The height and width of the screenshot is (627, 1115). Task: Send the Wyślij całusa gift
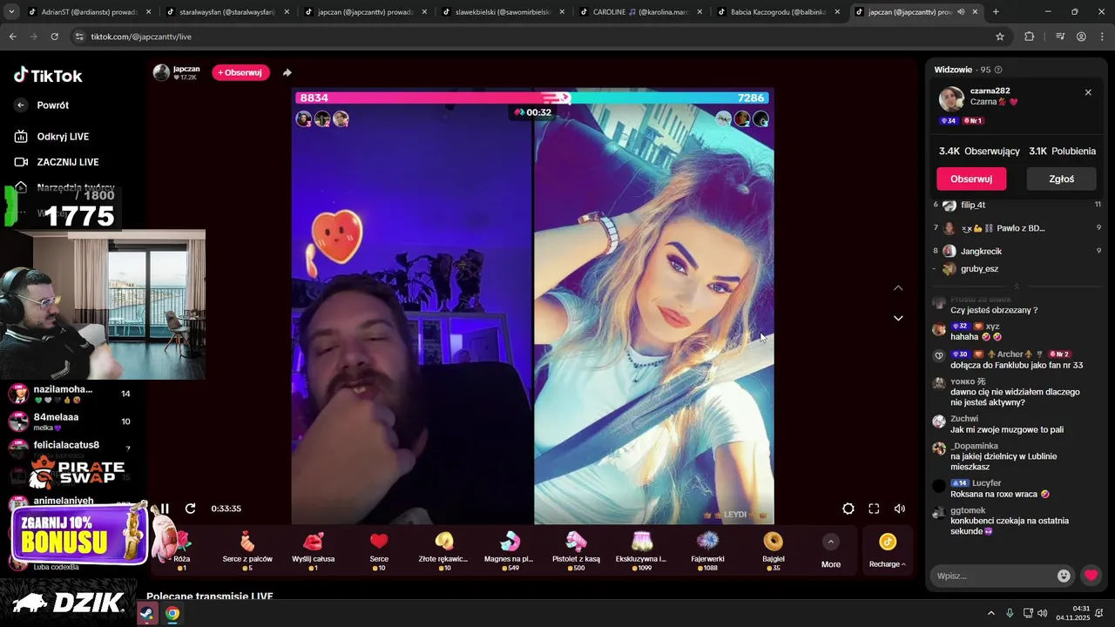point(313,550)
